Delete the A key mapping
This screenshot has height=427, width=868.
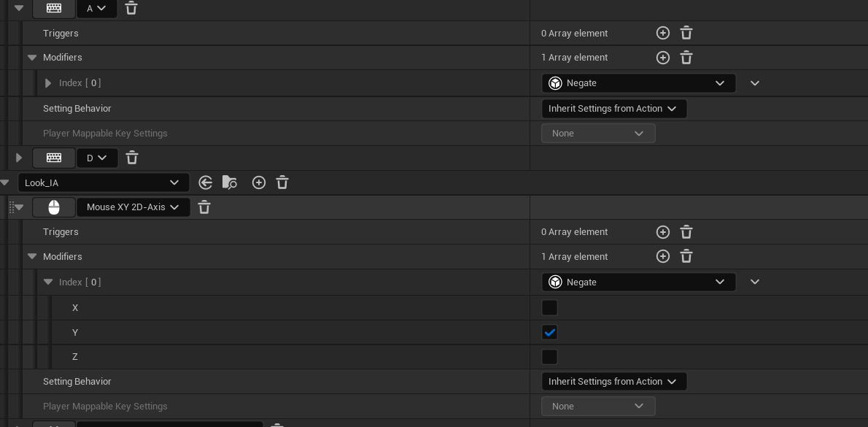(x=131, y=8)
